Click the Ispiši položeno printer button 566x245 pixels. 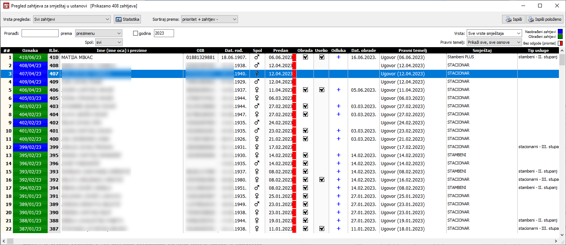pyautogui.click(x=545, y=19)
